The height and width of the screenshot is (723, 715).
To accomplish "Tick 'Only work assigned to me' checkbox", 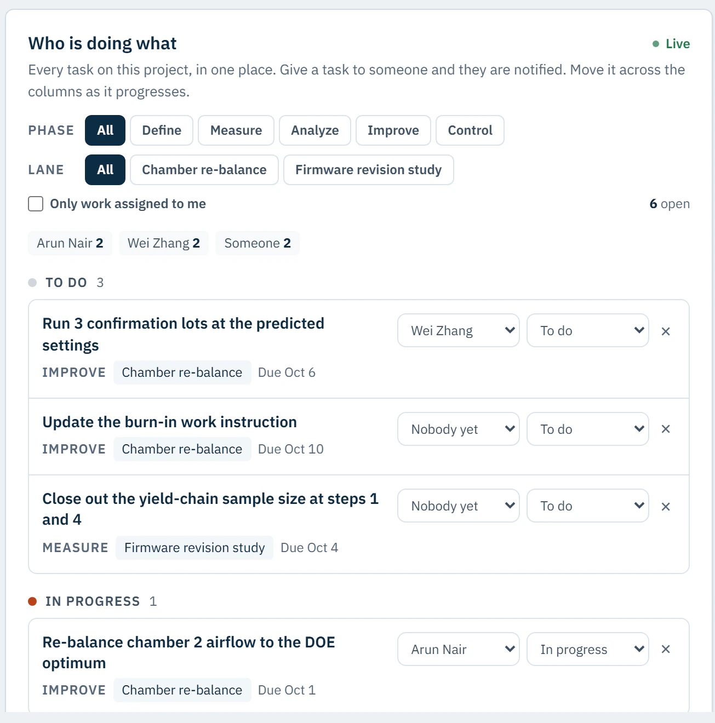I will coord(36,204).
